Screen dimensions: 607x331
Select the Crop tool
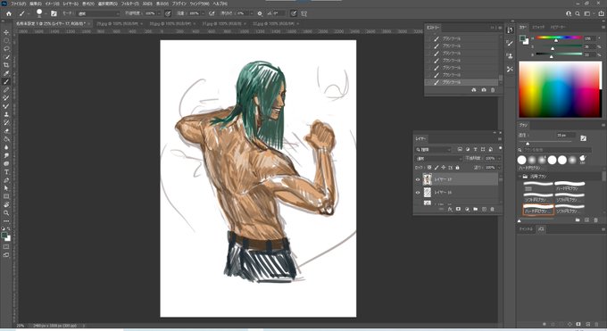pyautogui.click(x=6, y=65)
